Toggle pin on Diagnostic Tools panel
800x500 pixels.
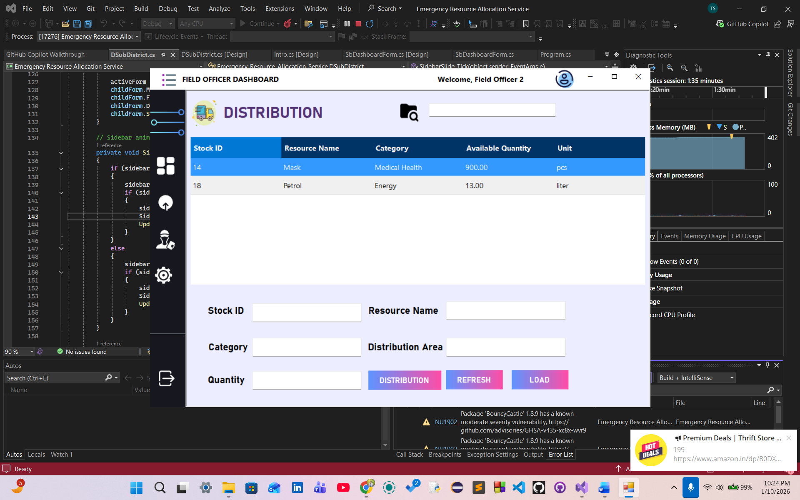768,55
